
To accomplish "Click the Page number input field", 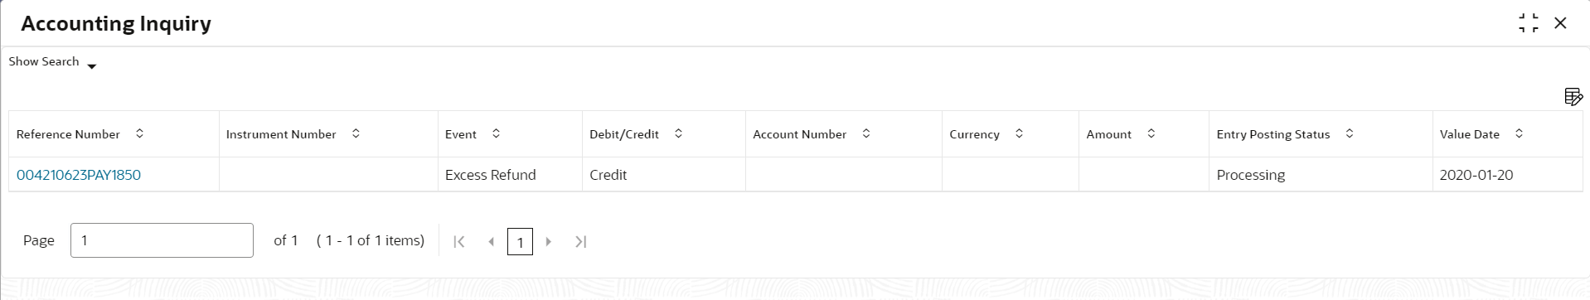I will coord(162,240).
